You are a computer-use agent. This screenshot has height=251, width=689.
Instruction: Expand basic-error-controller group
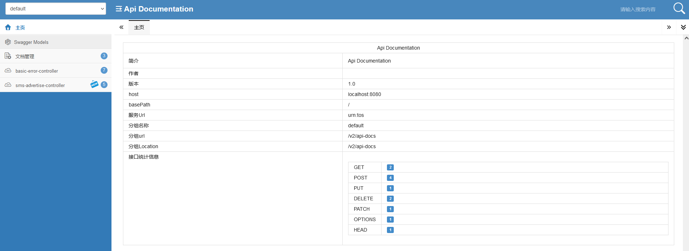tap(56, 70)
